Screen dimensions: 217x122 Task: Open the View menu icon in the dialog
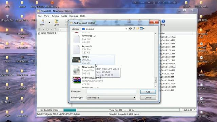click(142, 28)
